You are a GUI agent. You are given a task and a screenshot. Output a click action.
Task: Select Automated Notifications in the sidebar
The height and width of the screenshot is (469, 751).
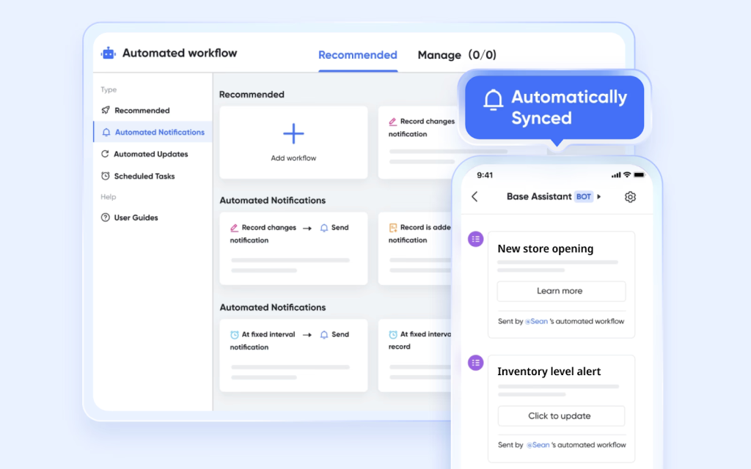153,132
